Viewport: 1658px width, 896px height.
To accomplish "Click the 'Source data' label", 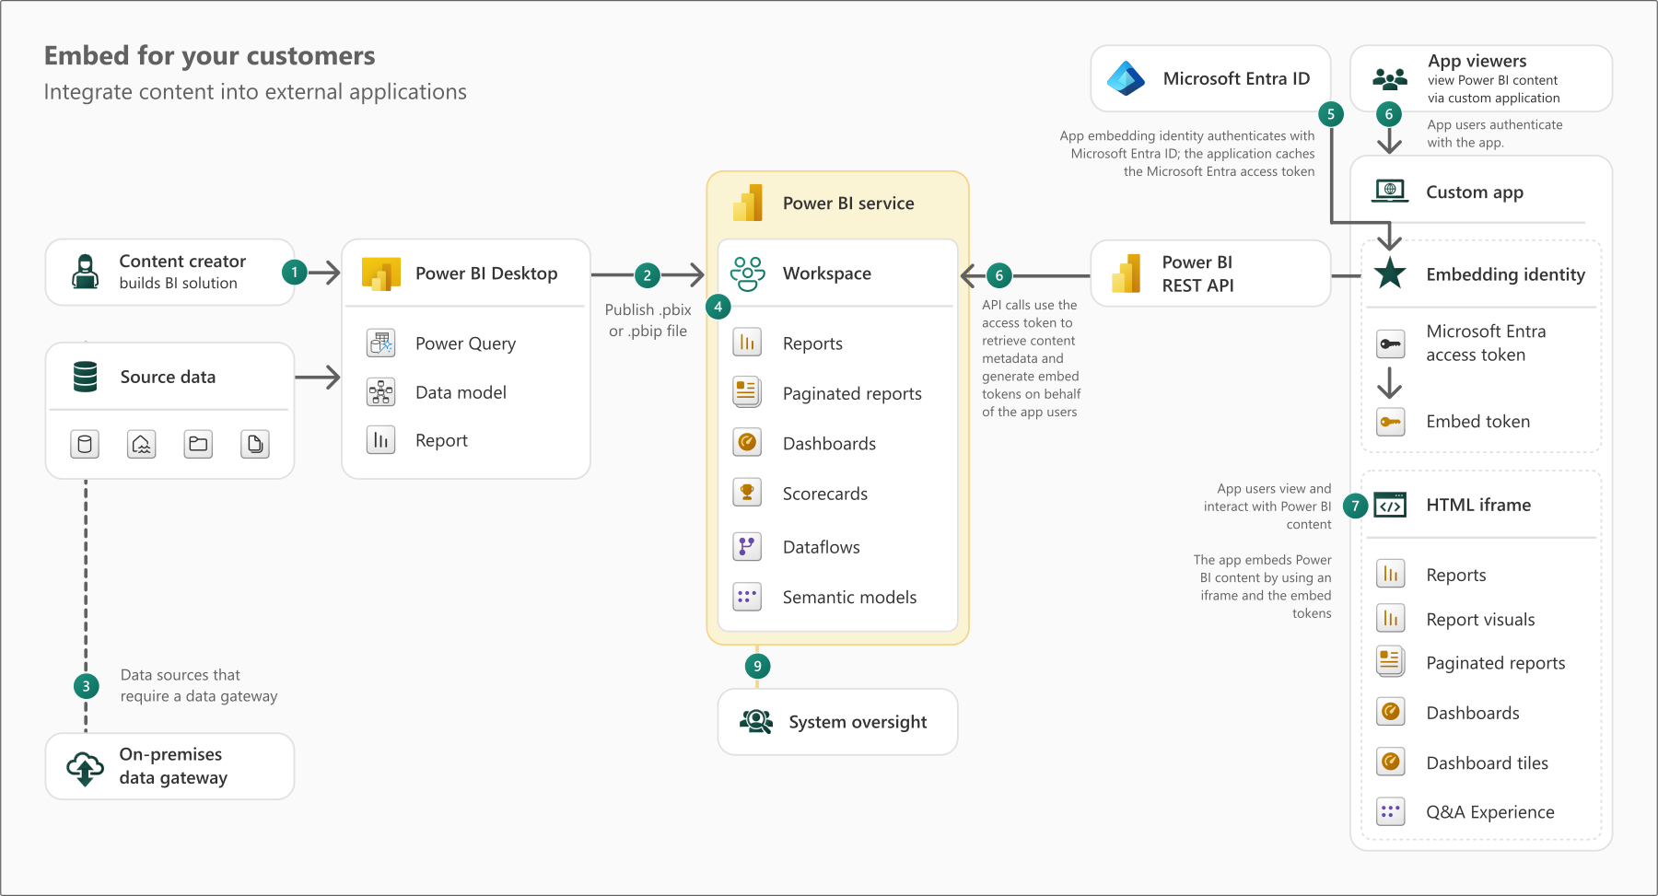I will coord(168,377).
